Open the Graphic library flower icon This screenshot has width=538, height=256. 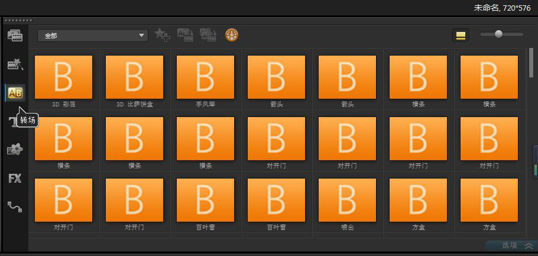[x=15, y=150]
